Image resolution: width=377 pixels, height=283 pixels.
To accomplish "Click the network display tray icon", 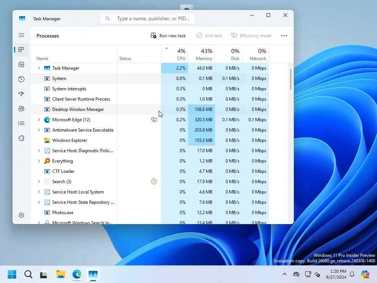I will click(x=308, y=274).
